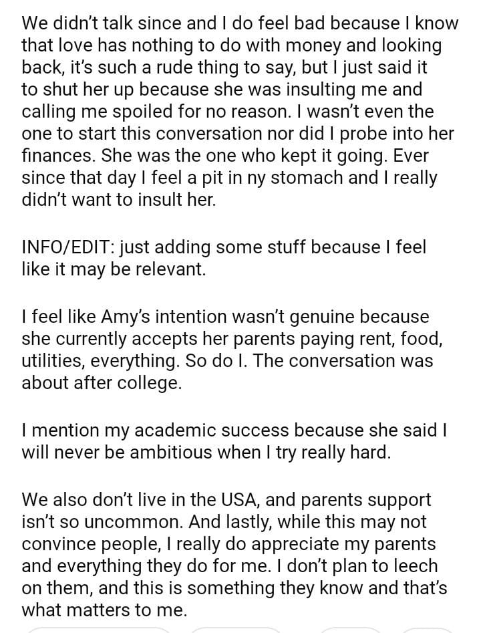Click the "INFO/EDIT:" label text
The width and height of the screenshot is (481, 633).
66,247
